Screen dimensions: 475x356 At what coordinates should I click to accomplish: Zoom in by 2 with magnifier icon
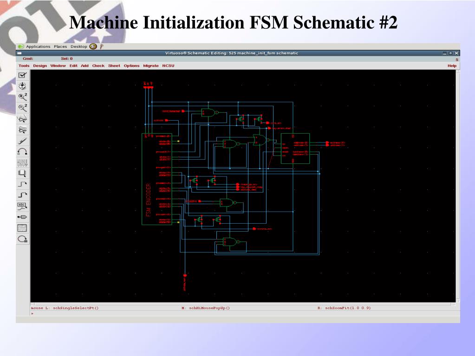pyautogui.click(x=22, y=97)
